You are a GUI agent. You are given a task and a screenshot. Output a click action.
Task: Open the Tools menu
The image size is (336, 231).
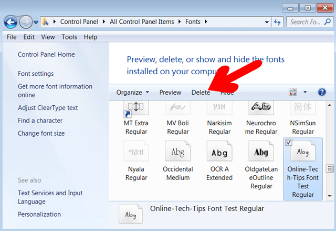(x=69, y=37)
